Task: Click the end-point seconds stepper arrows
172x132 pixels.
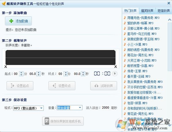Action: [x=83, y=74]
